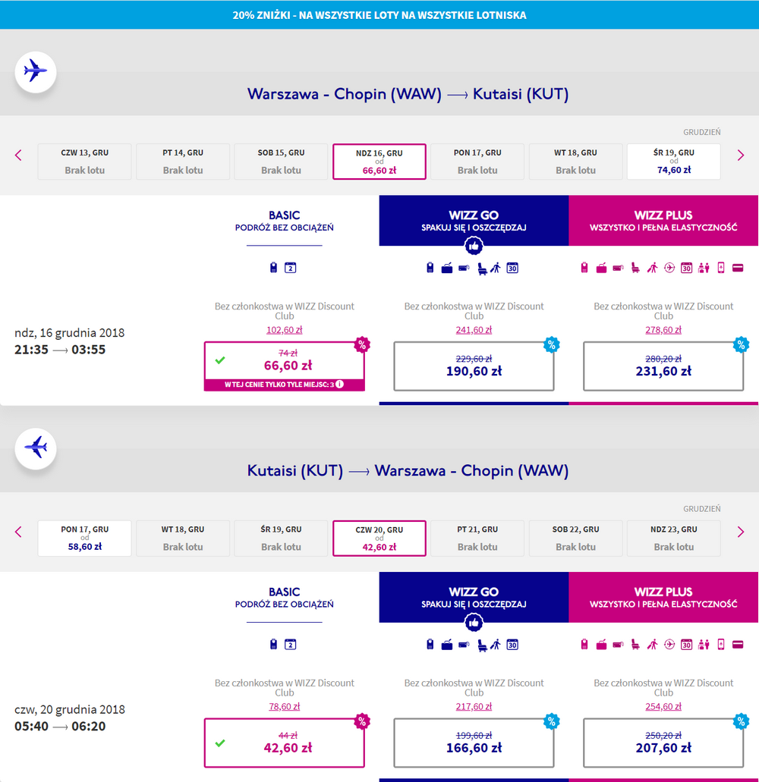Show later outbound dates with right arrow
The height and width of the screenshot is (782, 759).
point(741,155)
